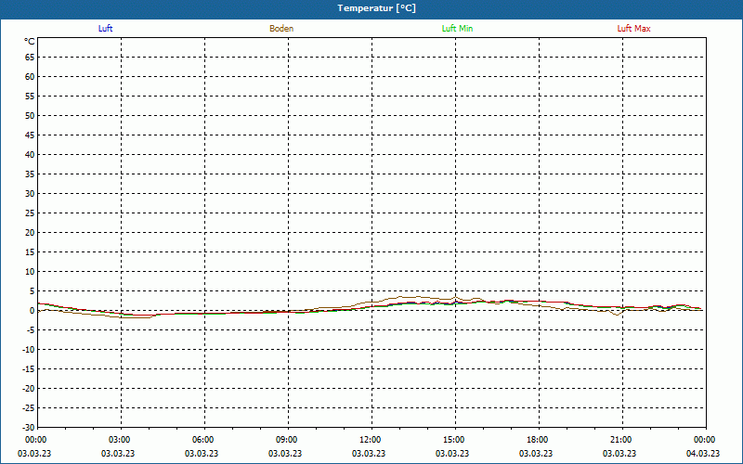Click the -20 value on the y-axis
743x464 pixels.
coord(29,388)
